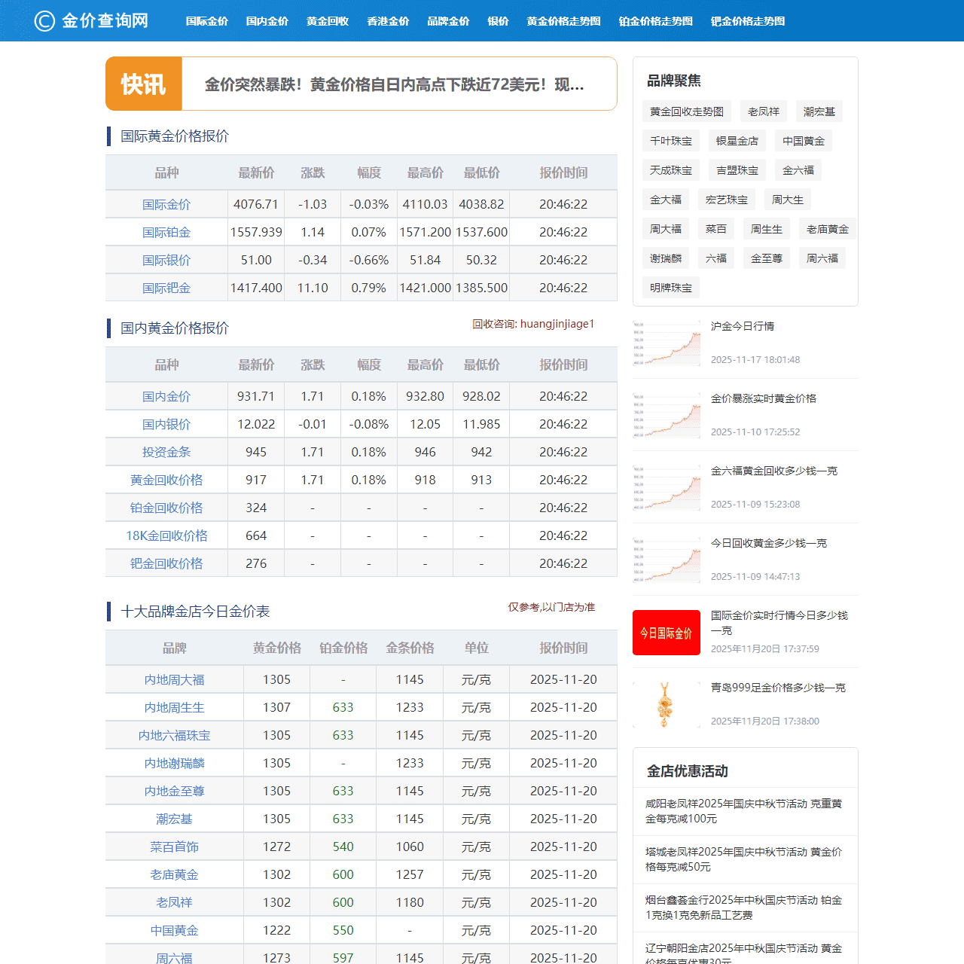Image resolution: width=964 pixels, height=964 pixels.
Task: Open the 金价暴涨实时黄金价格 chart image
Action: point(666,416)
